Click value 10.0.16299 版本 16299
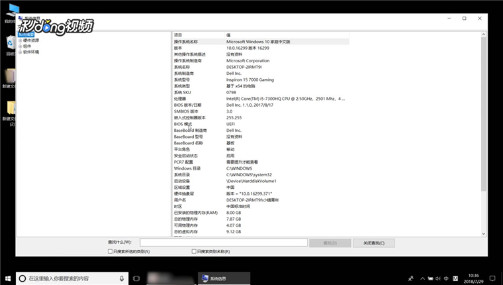This screenshot has height=285, width=503. (248, 48)
